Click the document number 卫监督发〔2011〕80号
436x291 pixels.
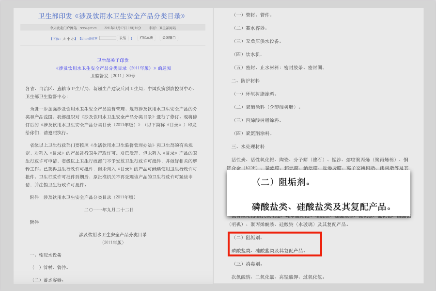(x=112, y=76)
